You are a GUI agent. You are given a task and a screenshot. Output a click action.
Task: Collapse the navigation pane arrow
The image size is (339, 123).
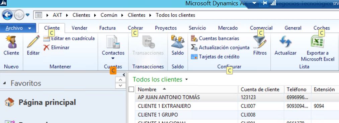coord(124,75)
